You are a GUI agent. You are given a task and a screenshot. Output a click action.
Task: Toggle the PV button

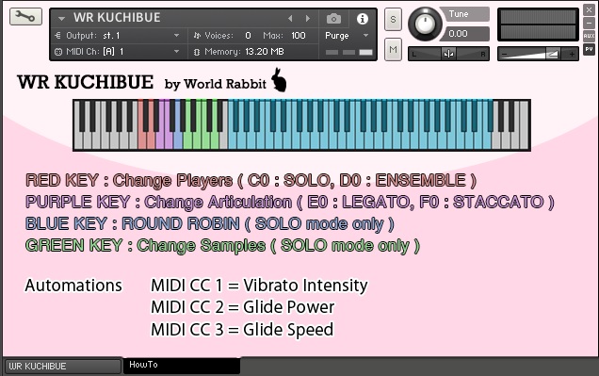coord(589,49)
